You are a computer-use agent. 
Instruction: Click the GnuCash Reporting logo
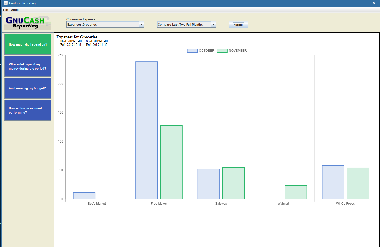coord(27,23)
